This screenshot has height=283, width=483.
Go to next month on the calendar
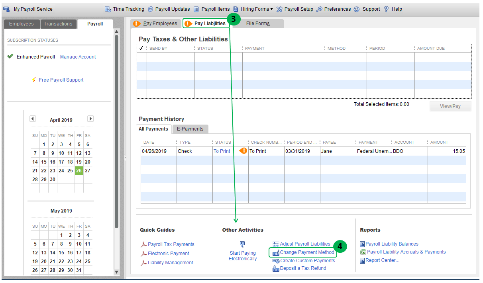(90, 119)
